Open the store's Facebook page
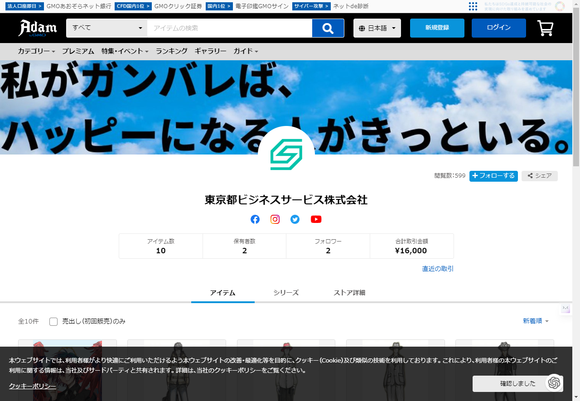The width and height of the screenshot is (580, 401). pos(255,219)
